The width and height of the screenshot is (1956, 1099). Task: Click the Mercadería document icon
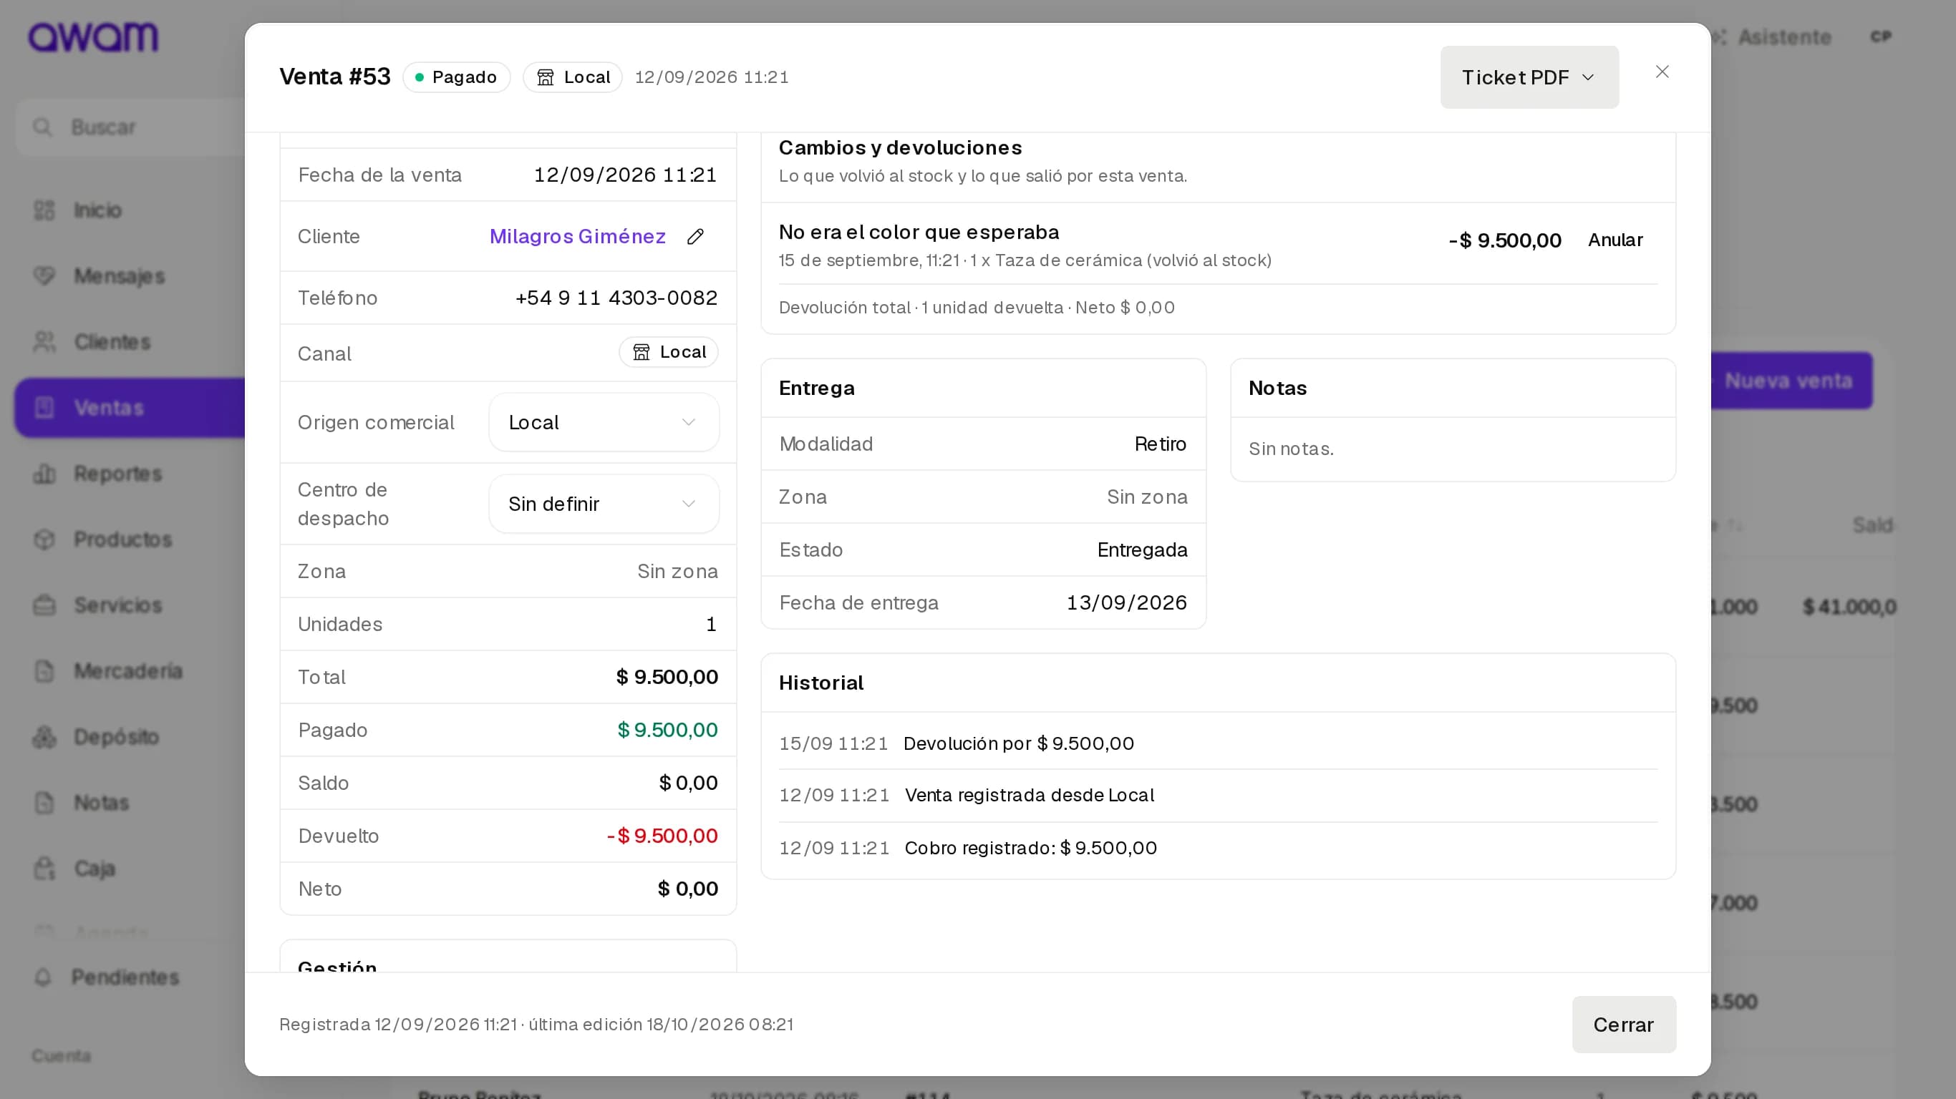tap(45, 671)
